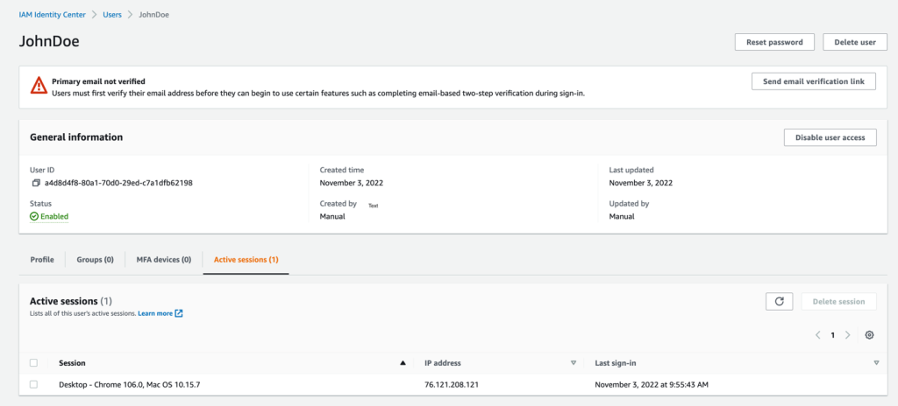898x406 pixels.
Task: Click Manual under Created by
Action: click(332, 217)
